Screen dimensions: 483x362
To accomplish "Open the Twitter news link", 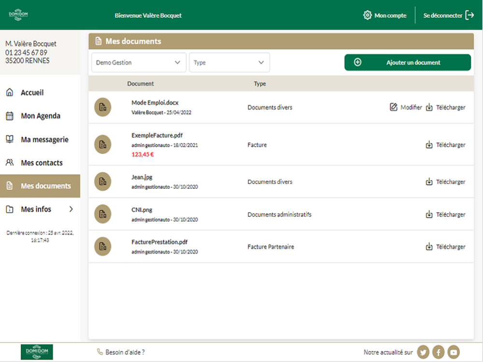I will [423, 352].
